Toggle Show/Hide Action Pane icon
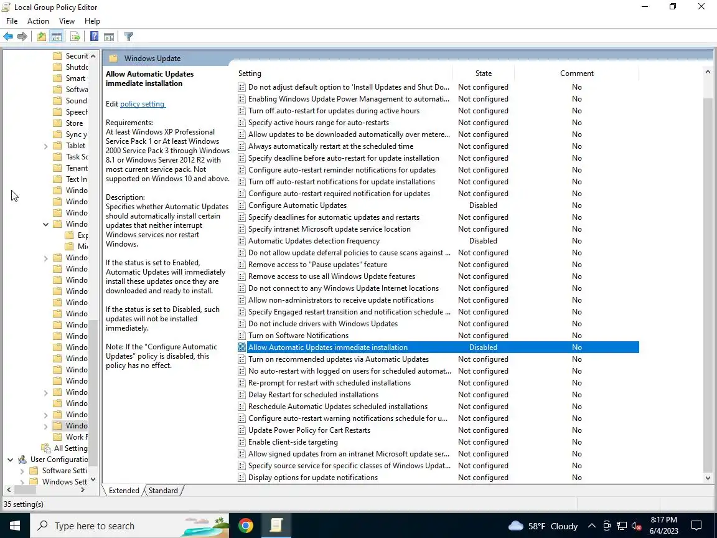 (x=109, y=37)
